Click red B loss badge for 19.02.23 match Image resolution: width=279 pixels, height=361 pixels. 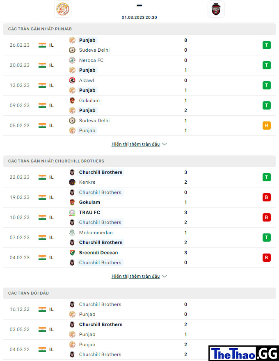[x=267, y=197]
